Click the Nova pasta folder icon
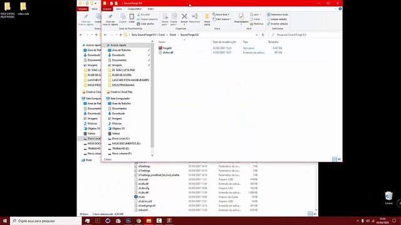 pos(207,19)
